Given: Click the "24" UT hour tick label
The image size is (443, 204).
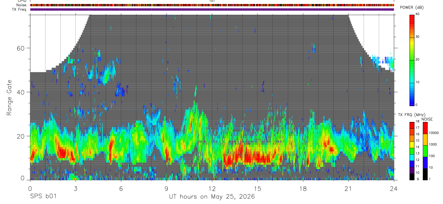Looking at the screenshot, I should click(394, 188).
